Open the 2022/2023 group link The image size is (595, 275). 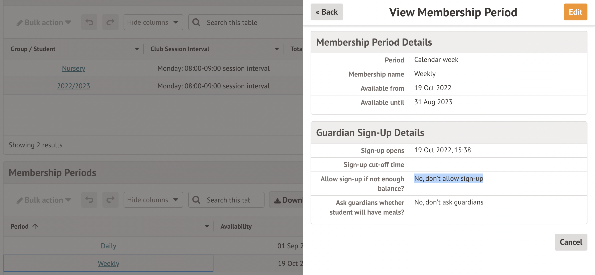(73, 86)
